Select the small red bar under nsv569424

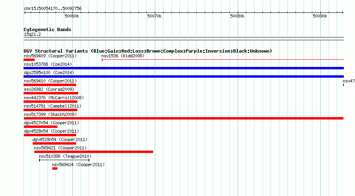(55, 169)
